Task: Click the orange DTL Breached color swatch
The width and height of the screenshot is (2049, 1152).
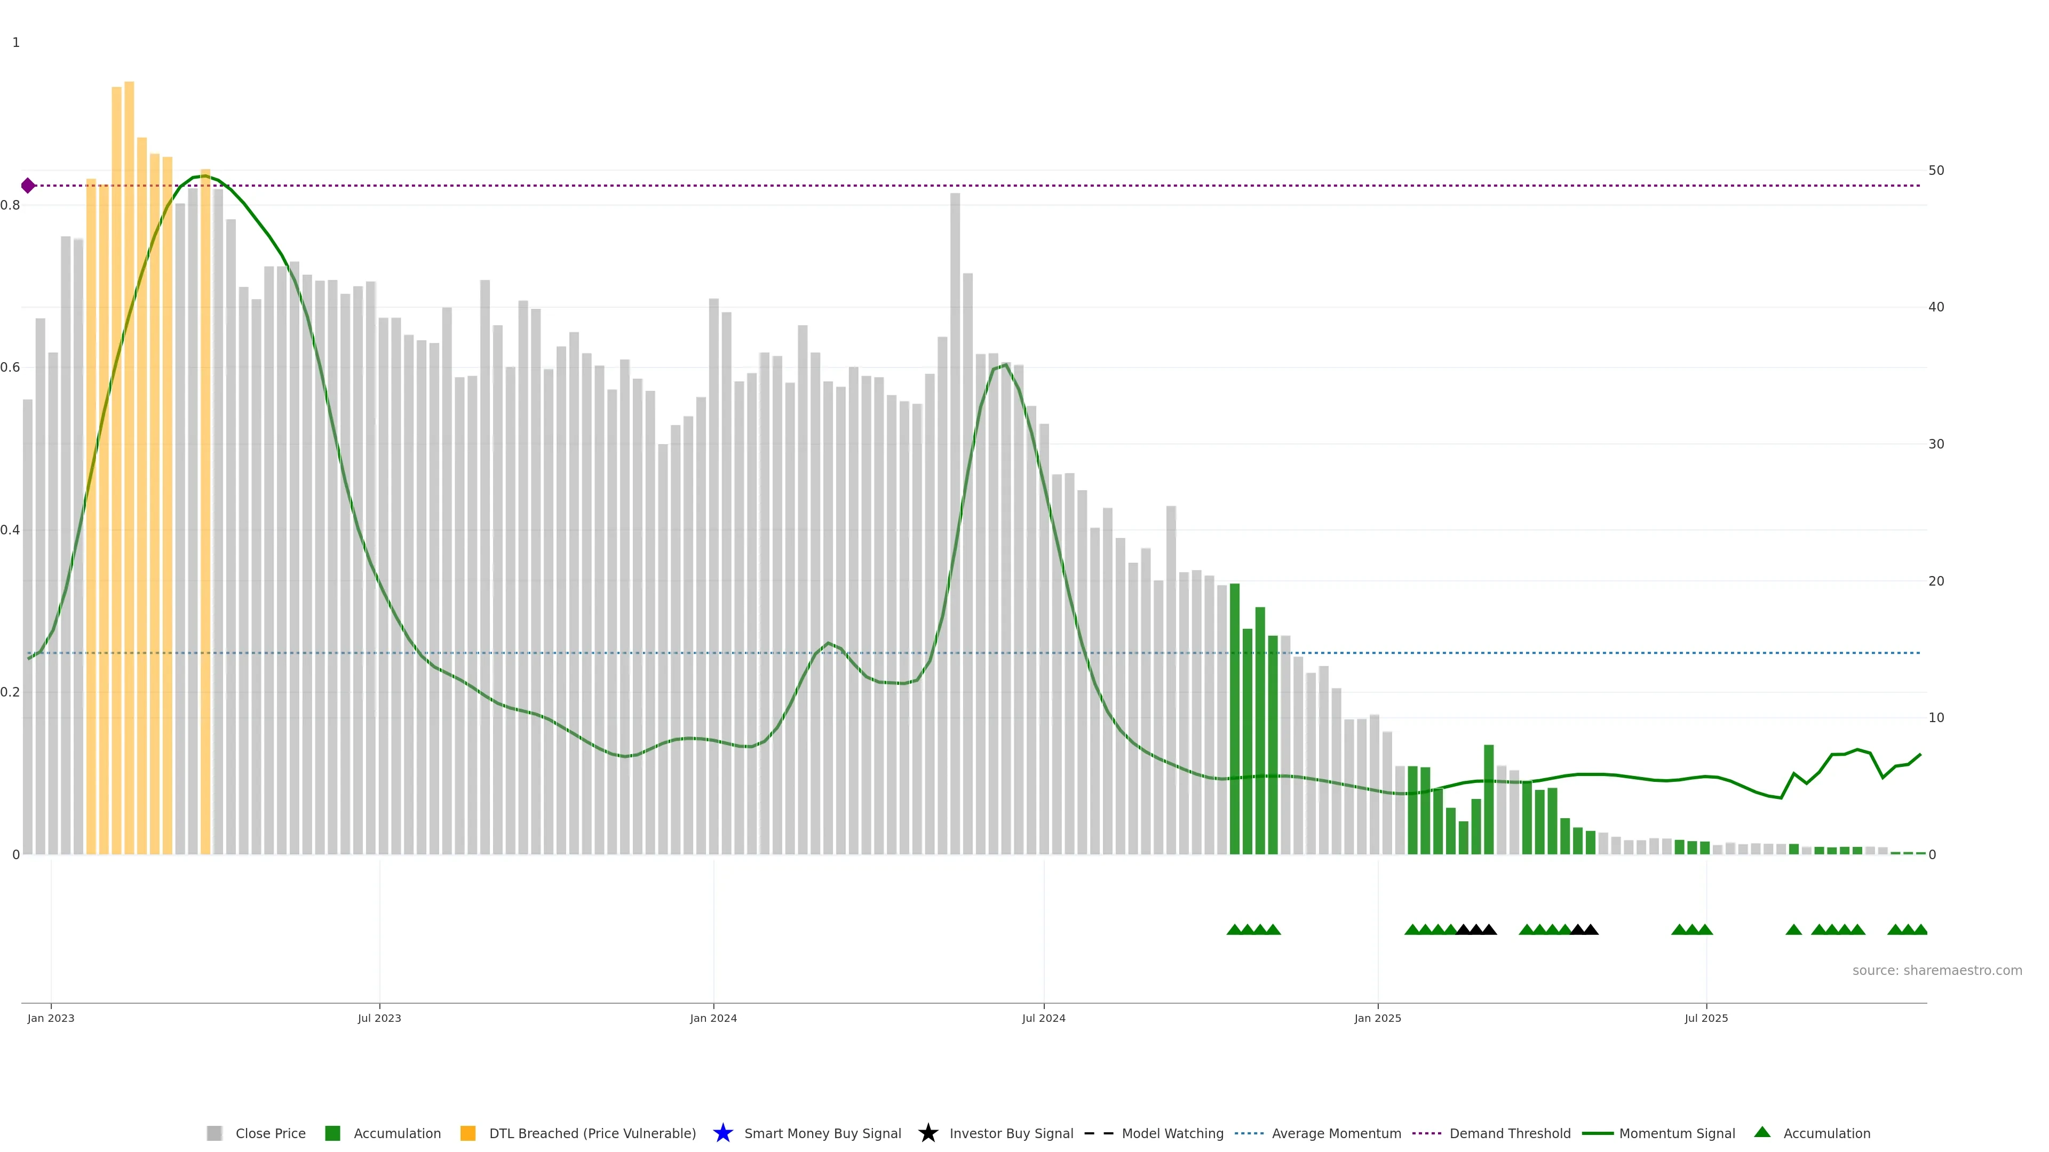Action: (468, 1133)
